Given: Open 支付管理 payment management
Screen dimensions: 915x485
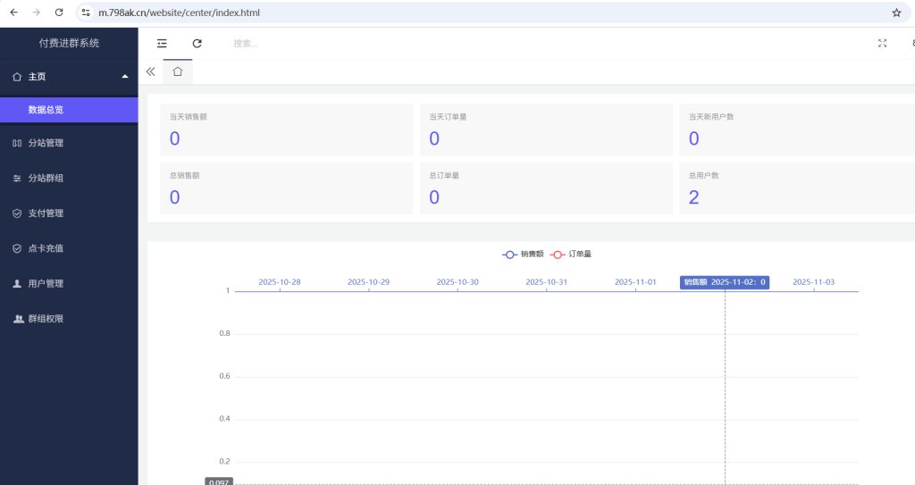Looking at the screenshot, I should [x=46, y=213].
